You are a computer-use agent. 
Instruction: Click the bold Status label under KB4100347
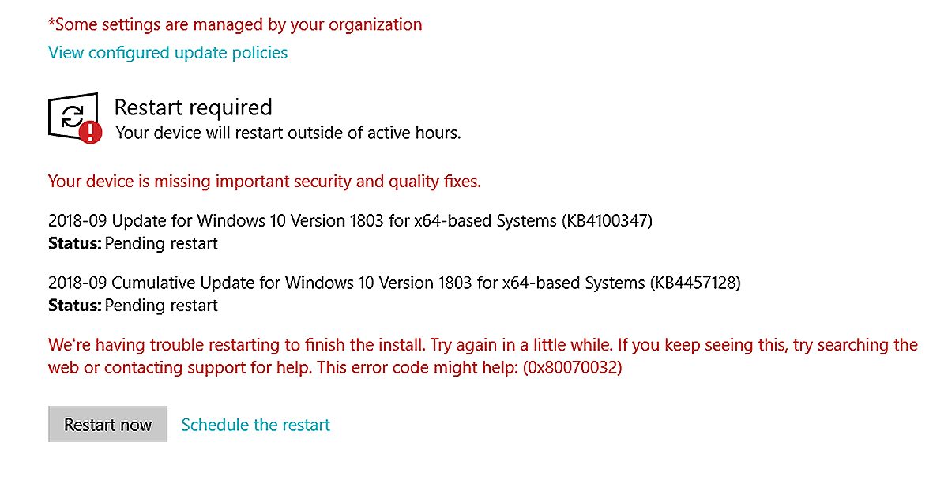tap(74, 243)
